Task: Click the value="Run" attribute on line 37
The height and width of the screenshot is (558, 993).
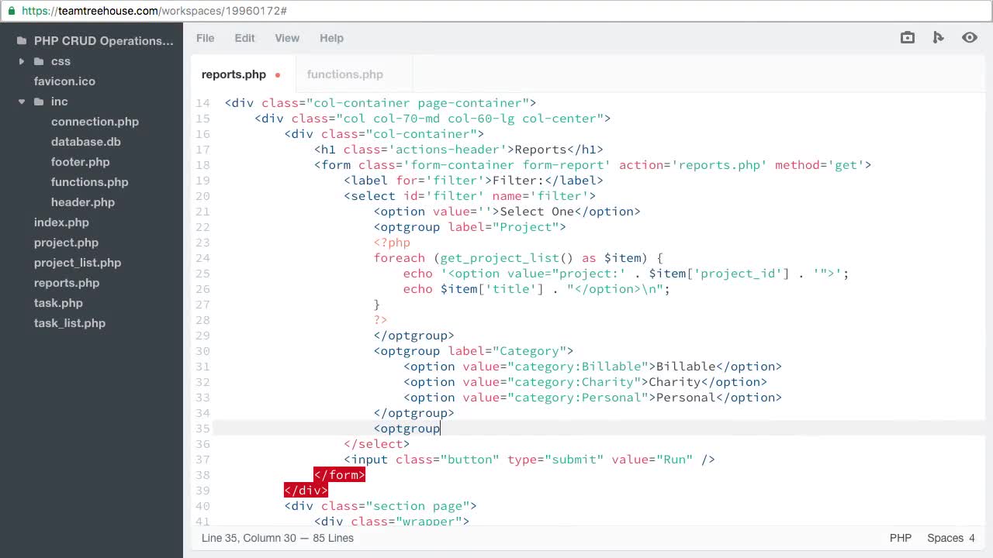Action: (652, 460)
